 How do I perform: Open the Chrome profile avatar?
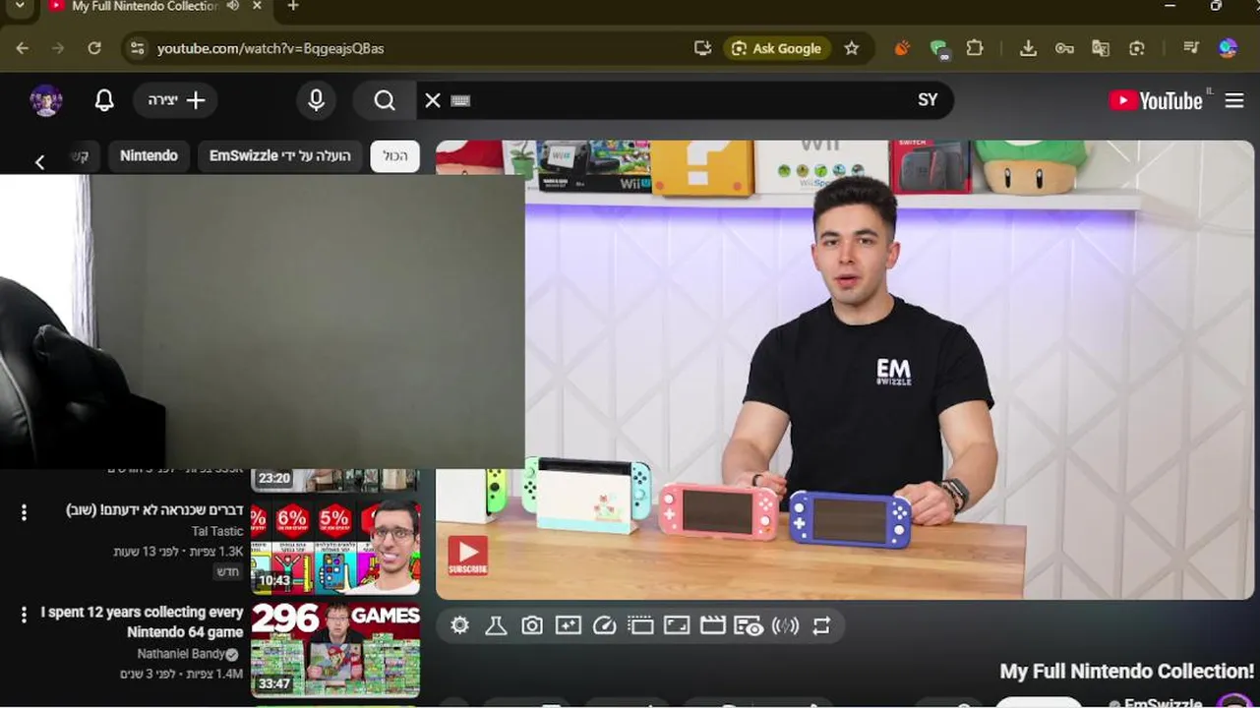1228,48
